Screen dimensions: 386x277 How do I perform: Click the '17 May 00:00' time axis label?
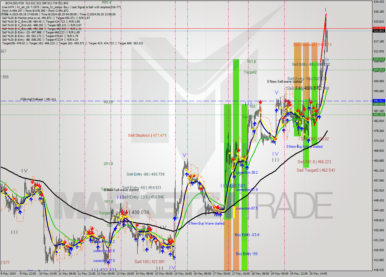[222, 274]
